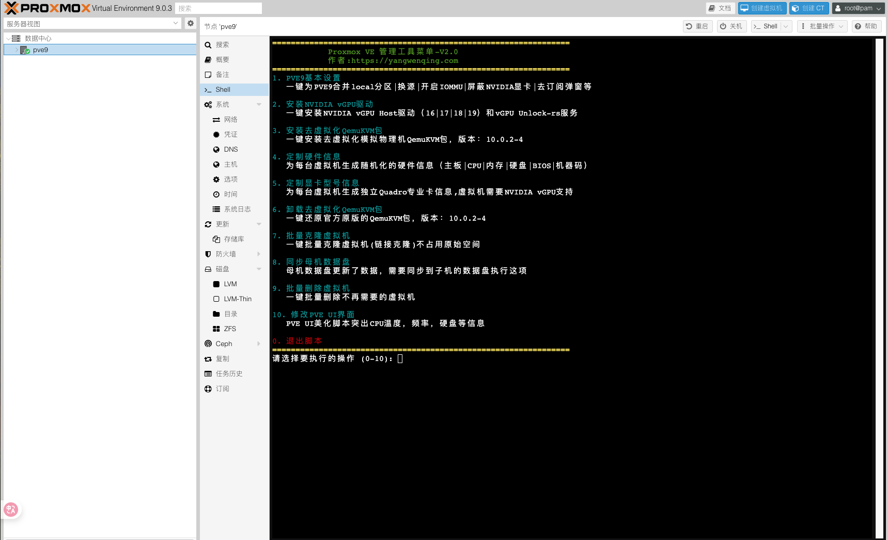
Task: Click the ZFS grid icon
Action: click(216, 329)
